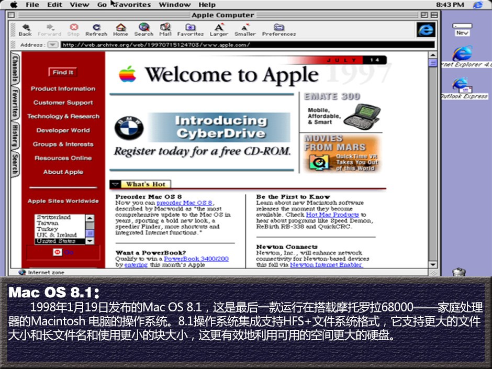Viewport: 492px width, 369px height.
Task: Open the address history dropdown
Action: 52,44
